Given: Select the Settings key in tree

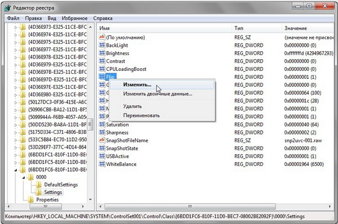Looking at the screenshot, I should click(53, 192).
